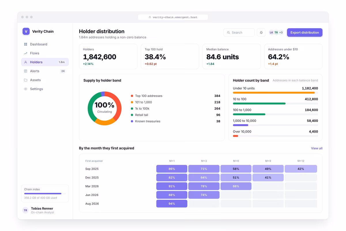Open Alerts in the sidebar
This screenshot has height=231, width=346.
(45, 71)
